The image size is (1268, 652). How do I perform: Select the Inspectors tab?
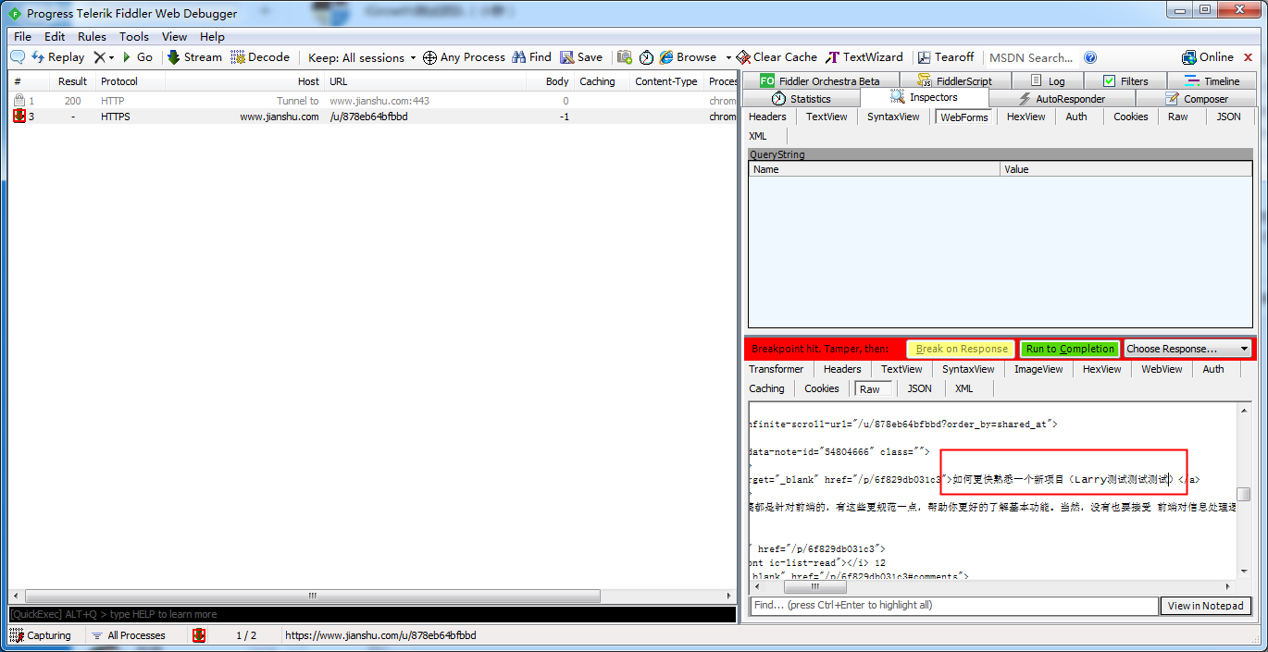pos(924,97)
